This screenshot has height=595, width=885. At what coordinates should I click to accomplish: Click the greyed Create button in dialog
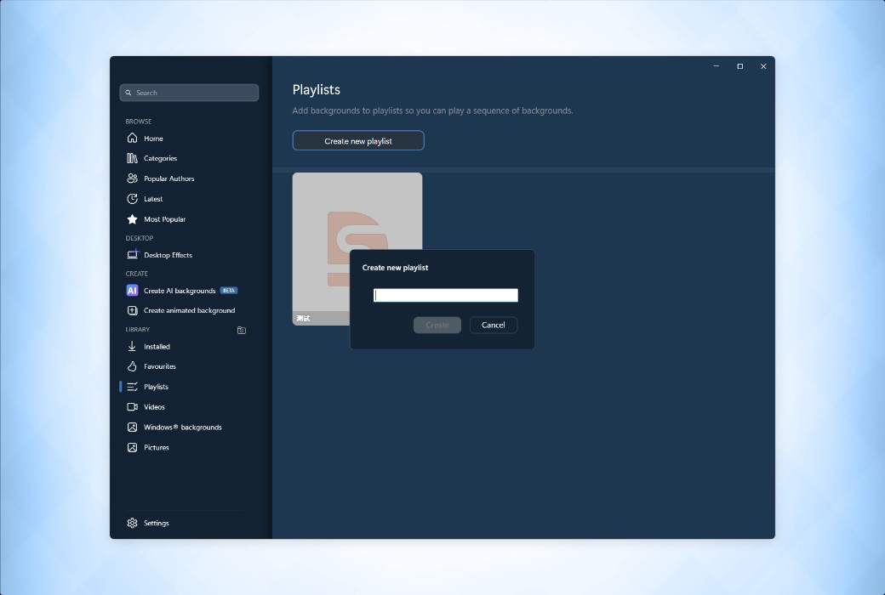click(437, 325)
